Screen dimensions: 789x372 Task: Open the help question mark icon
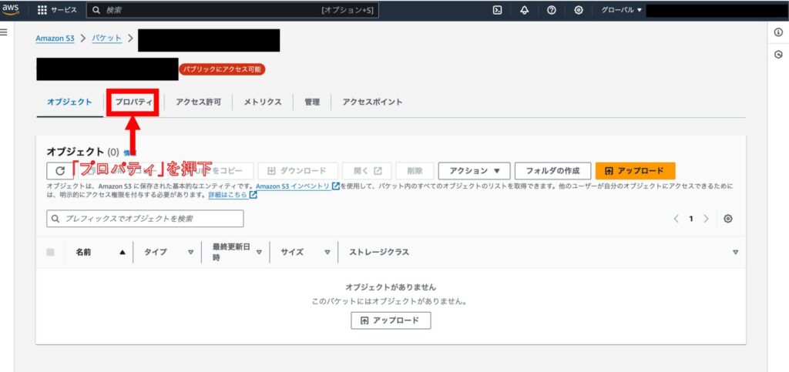coord(552,10)
